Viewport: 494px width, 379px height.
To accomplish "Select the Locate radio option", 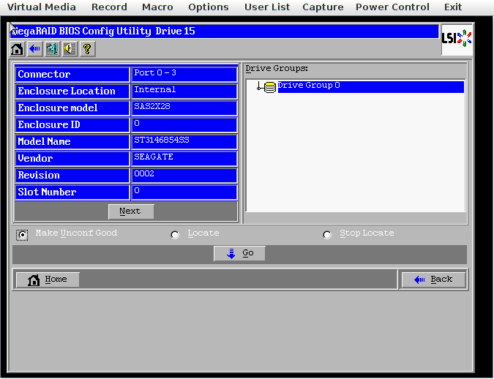I will 175,235.
